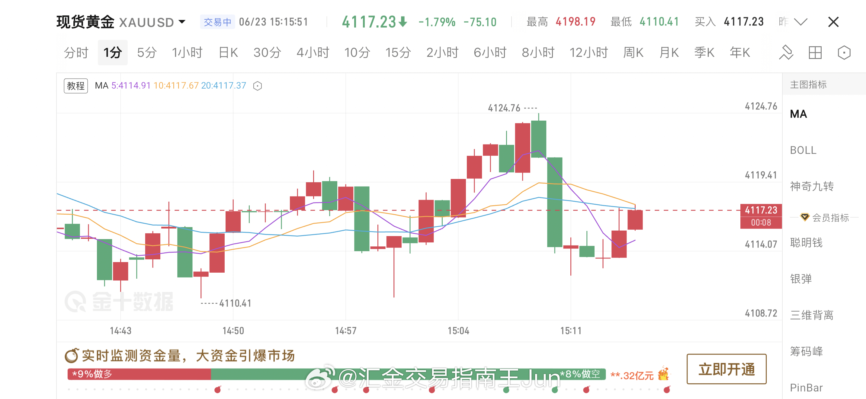Viewport: 866px width, 399px height.
Task: Click the diamond 会员指标 icon
Action: click(x=805, y=217)
